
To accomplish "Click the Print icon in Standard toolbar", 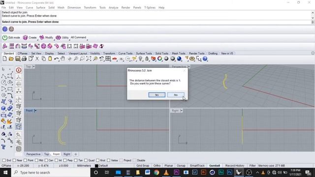I will (x=24, y=59).
